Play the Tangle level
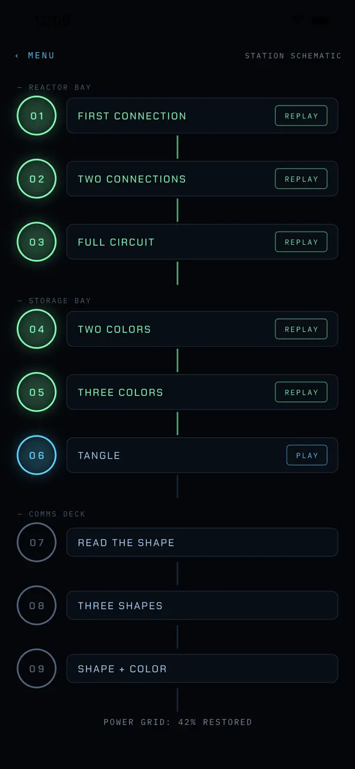 pyautogui.click(x=307, y=455)
